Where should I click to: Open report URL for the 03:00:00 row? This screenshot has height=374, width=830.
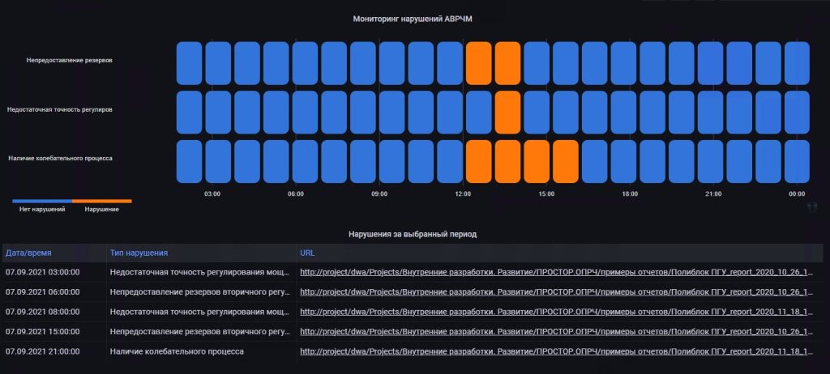[x=559, y=273]
